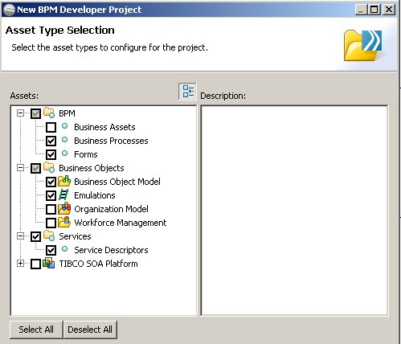
Task: Select the Business Assets label
Action: coord(104,127)
